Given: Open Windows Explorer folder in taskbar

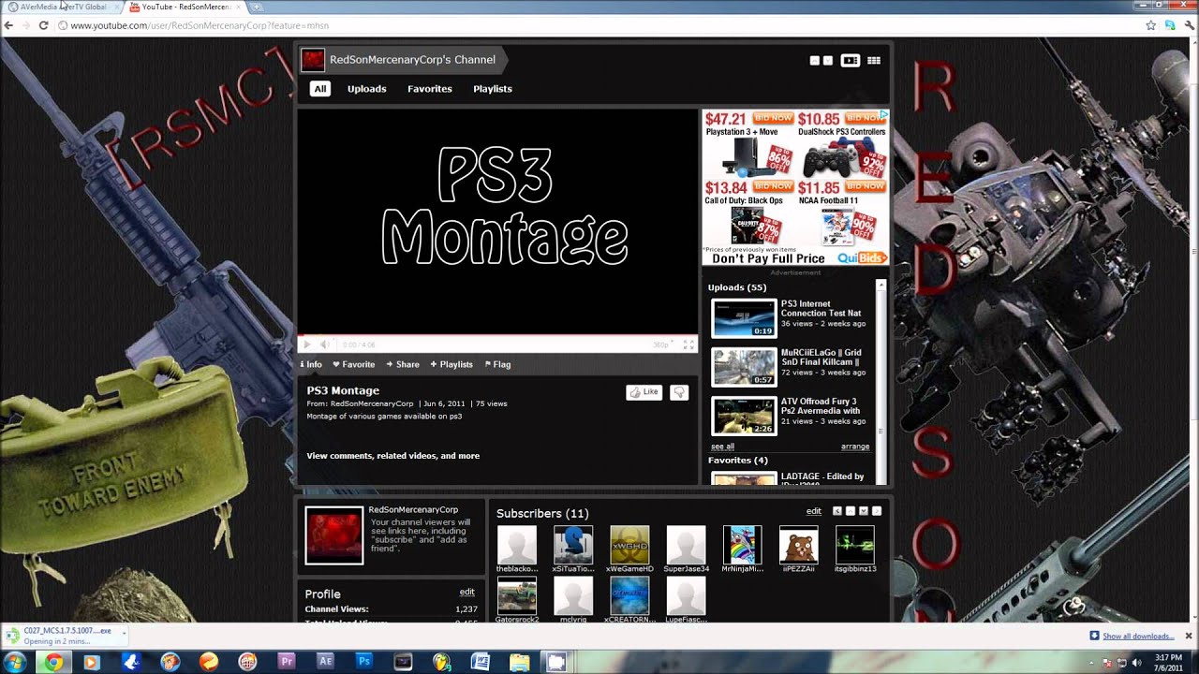Looking at the screenshot, I should click(x=519, y=661).
